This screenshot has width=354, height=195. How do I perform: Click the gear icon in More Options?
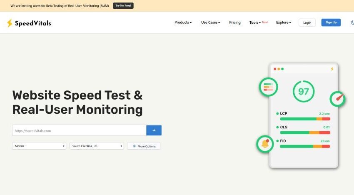(135, 146)
